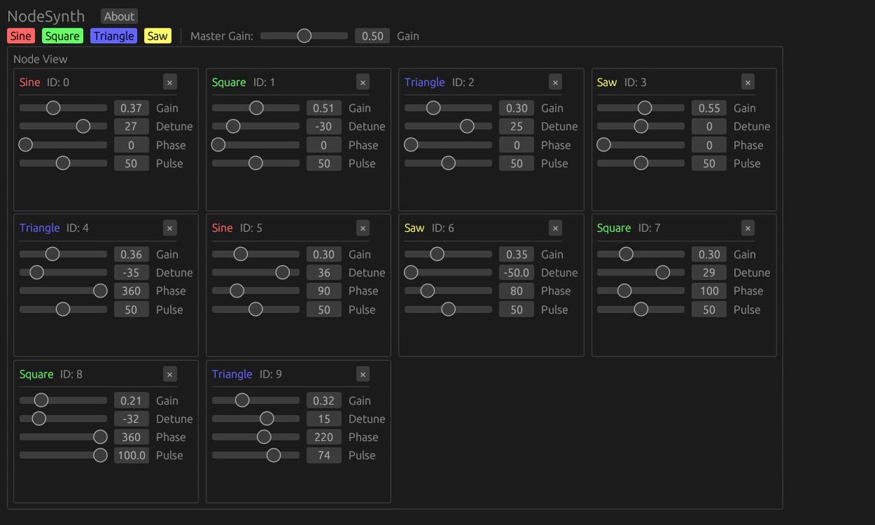Adjust Gain slider of Saw ID: 6
The image size is (875, 525).
coord(448,254)
